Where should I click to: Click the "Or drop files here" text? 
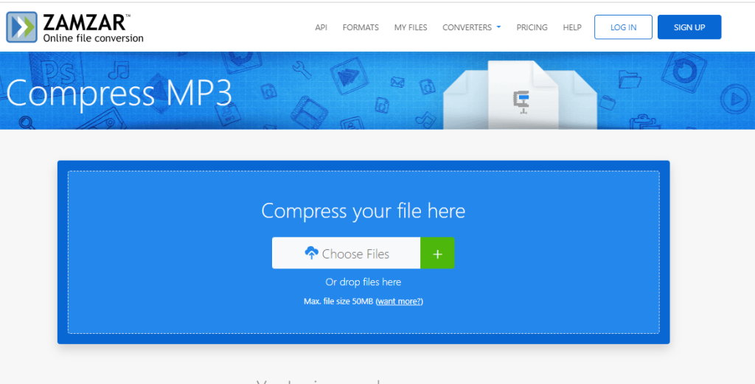coord(363,282)
